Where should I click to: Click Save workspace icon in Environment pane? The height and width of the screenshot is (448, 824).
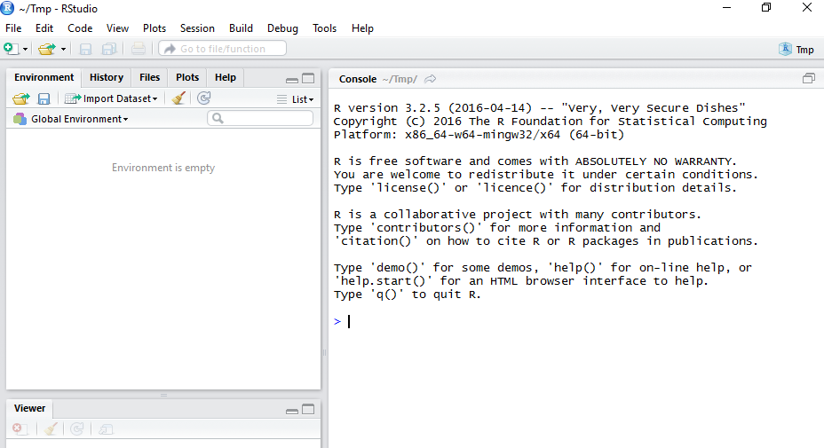[x=44, y=98]
